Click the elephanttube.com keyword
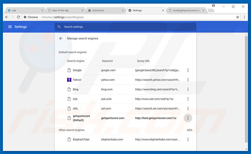The image size is (251, 154). pyautogui.click(x=112, y=139)
